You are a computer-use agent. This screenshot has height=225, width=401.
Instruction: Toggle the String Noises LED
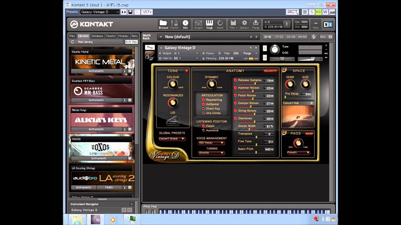235,111
